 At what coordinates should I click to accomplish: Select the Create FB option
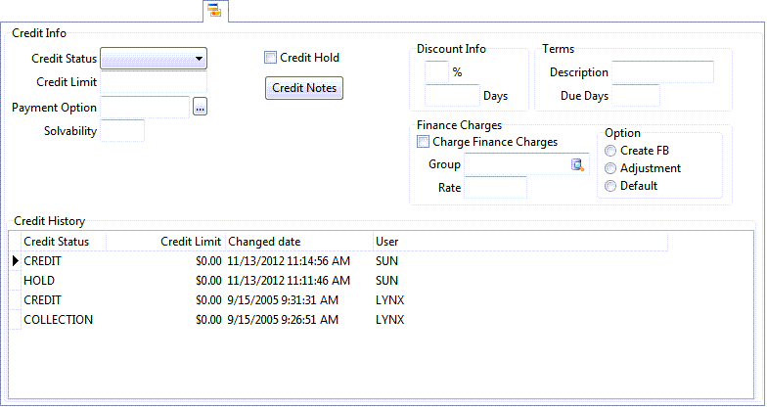tap(611, 151)
